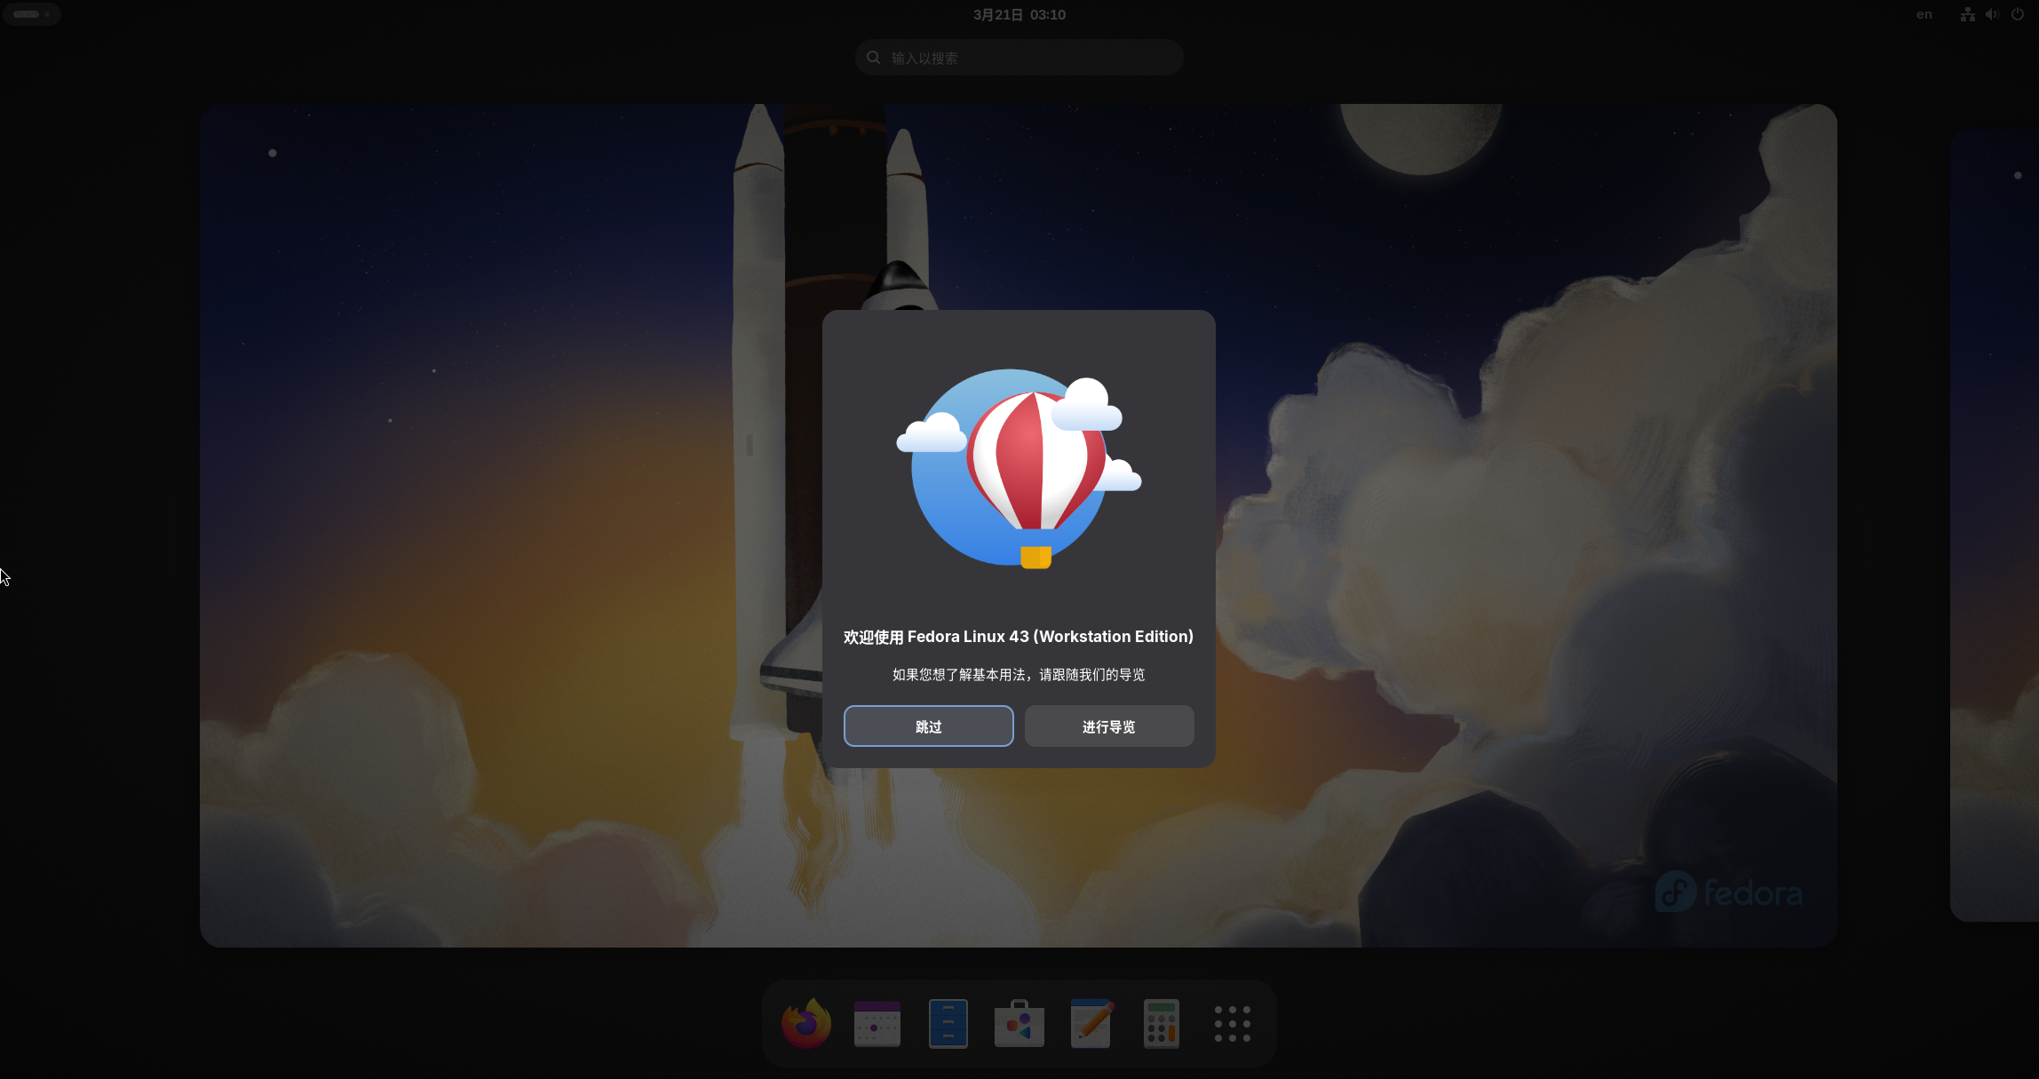Launch the Text Editor dock icon
Viewport: 2039px width, 1079px height.
tap(1091, 1023)
